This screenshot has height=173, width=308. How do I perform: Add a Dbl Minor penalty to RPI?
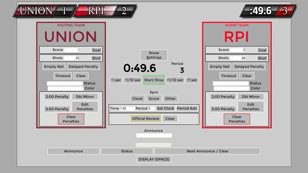(x=251, y=97)
